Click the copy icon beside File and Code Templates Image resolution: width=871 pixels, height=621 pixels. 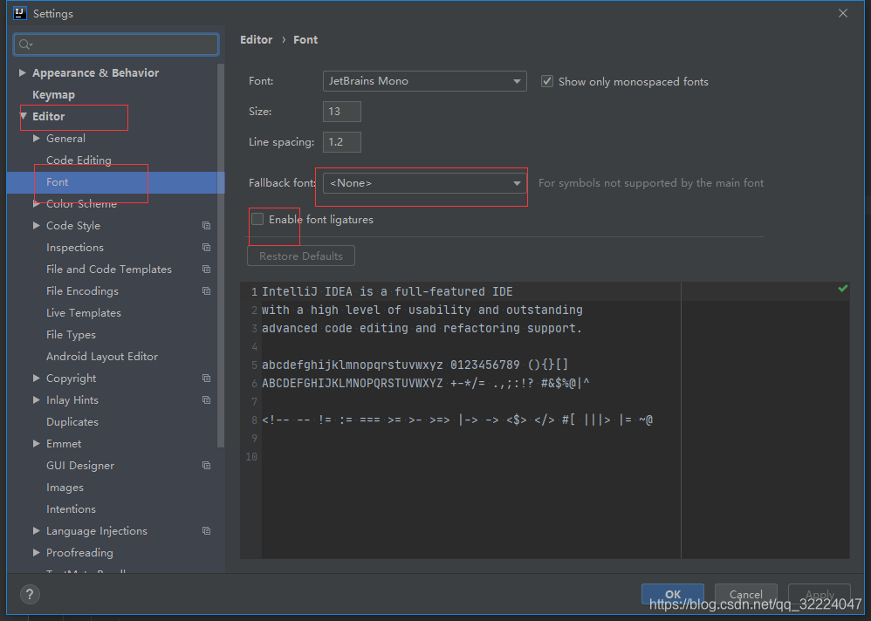click(x=206, y=270)
